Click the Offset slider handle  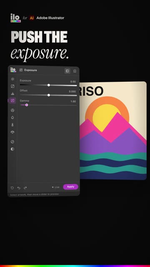tap(49, 95)
